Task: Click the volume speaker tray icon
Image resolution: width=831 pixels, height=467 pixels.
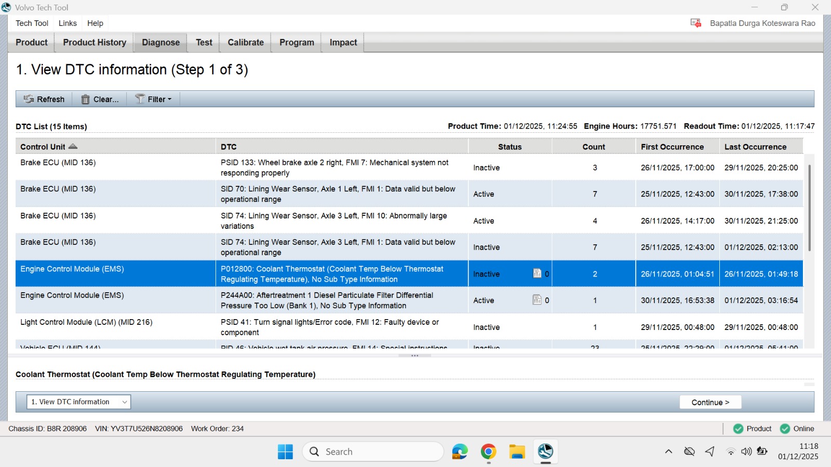Action: (x=746, y=451)
